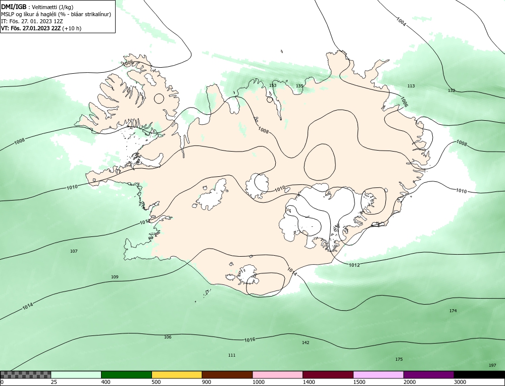Click the legend tick label 25
Screen dimensions: 505x386
(x=54, y=382)
